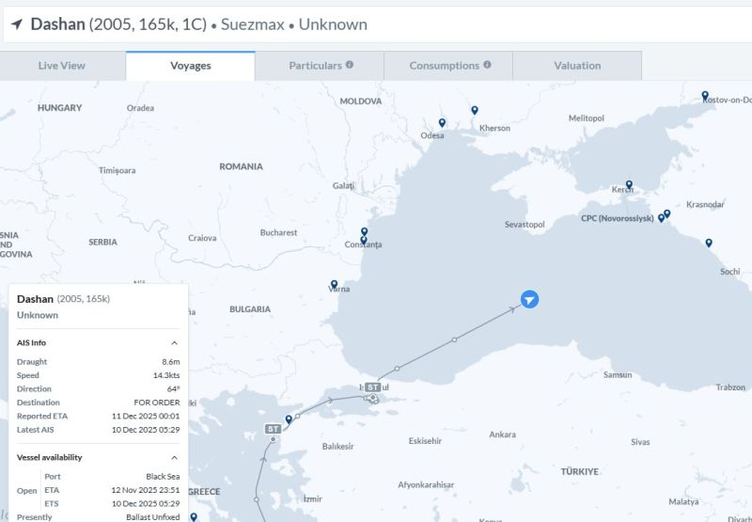752x522 pixels.
Task: Click the info icon beside Particulars
Action: [x=350, y=65]
